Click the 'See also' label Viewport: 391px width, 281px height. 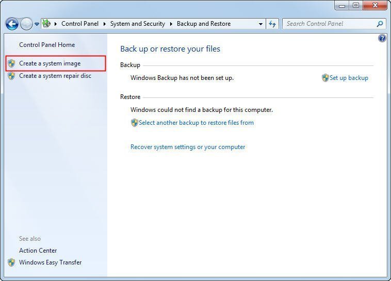[x=30, y=239]
